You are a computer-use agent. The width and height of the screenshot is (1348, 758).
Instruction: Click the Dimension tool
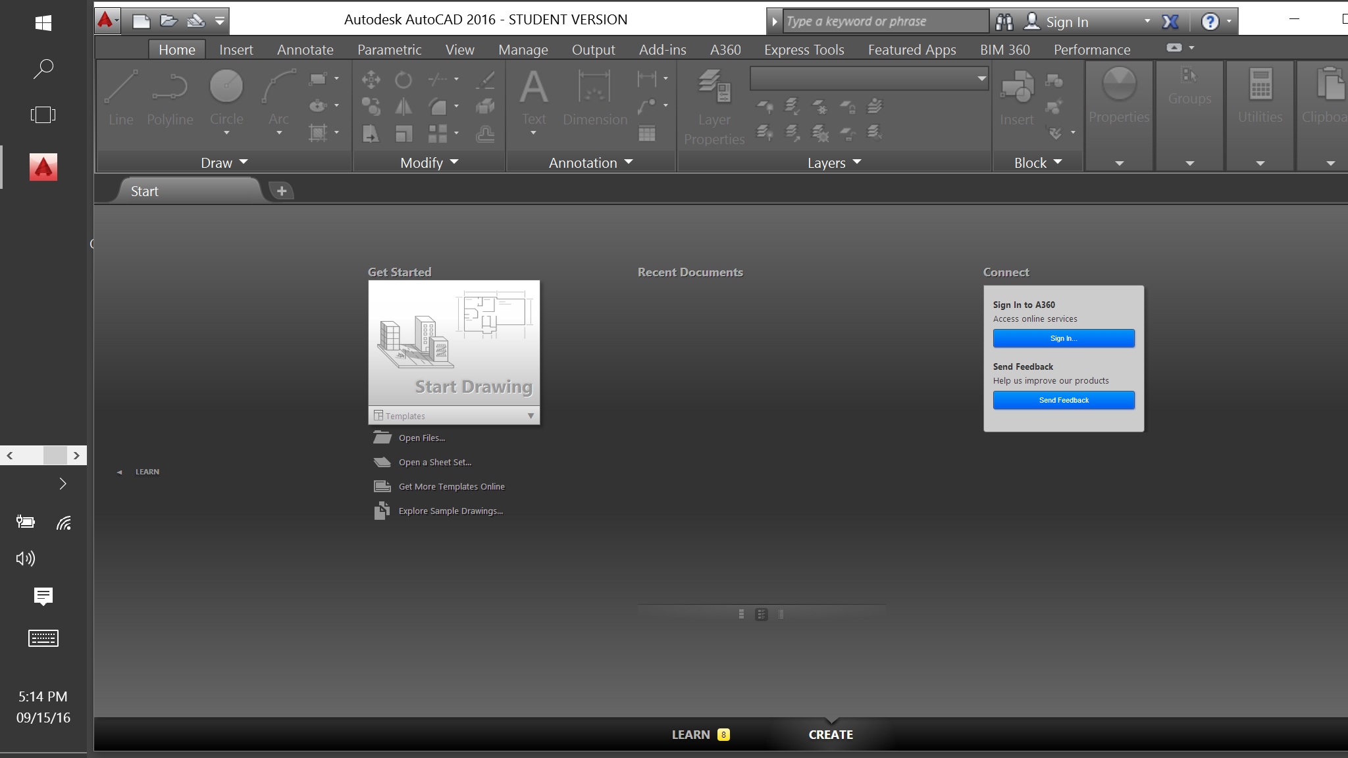point(595,99)
